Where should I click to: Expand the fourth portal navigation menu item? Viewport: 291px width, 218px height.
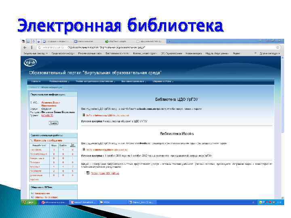(134, 82)
